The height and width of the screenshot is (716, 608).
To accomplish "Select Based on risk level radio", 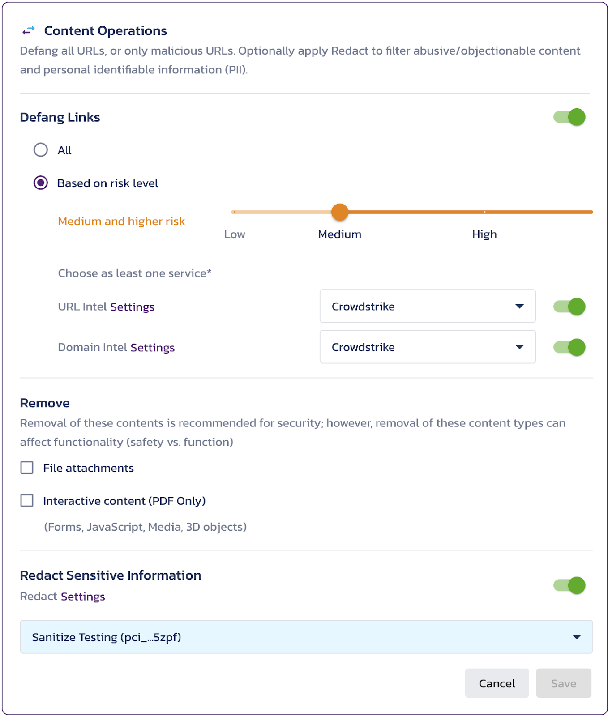I will (41, 183).
